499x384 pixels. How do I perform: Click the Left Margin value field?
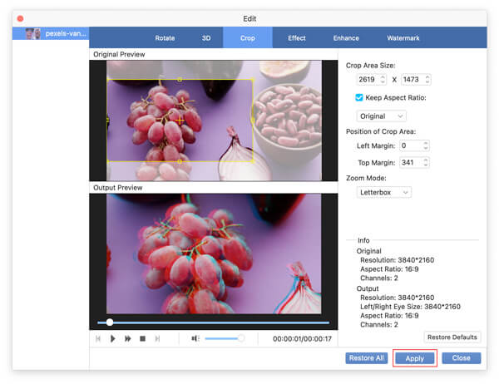coord(411,145)
